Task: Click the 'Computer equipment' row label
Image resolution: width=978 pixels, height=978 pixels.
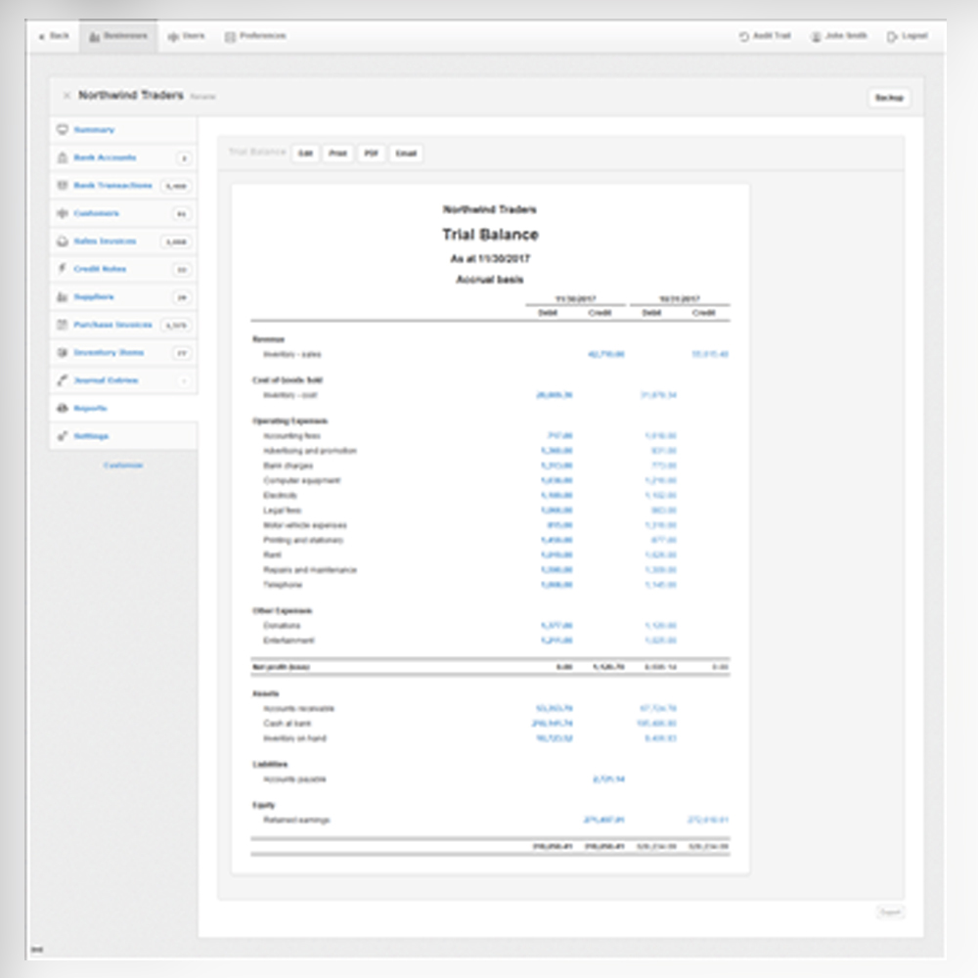Action: 302,481
